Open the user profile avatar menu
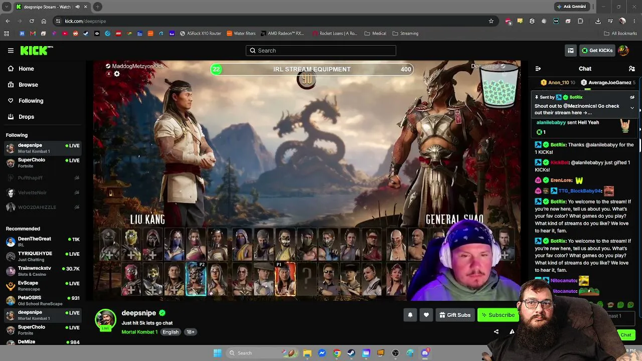Screen dimensions: 642x361 pyautogui.click(x=623, y=51)
